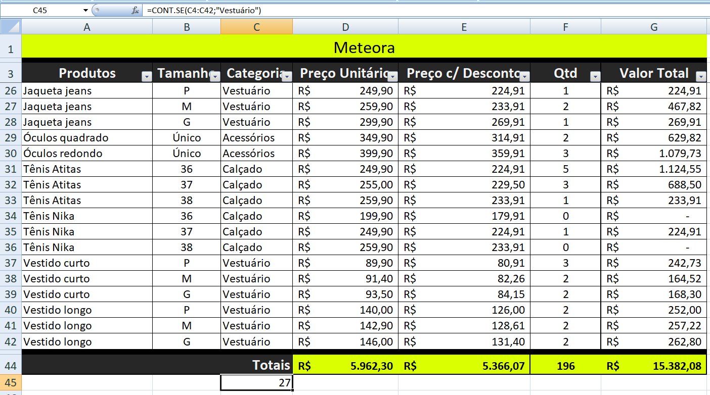Open the Produtos filter dropdown
Screen dimensions: 710x395
147,76
